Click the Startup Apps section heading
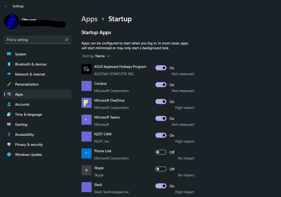This screenshot has height=197, width=281. click(x=96, y=32)
